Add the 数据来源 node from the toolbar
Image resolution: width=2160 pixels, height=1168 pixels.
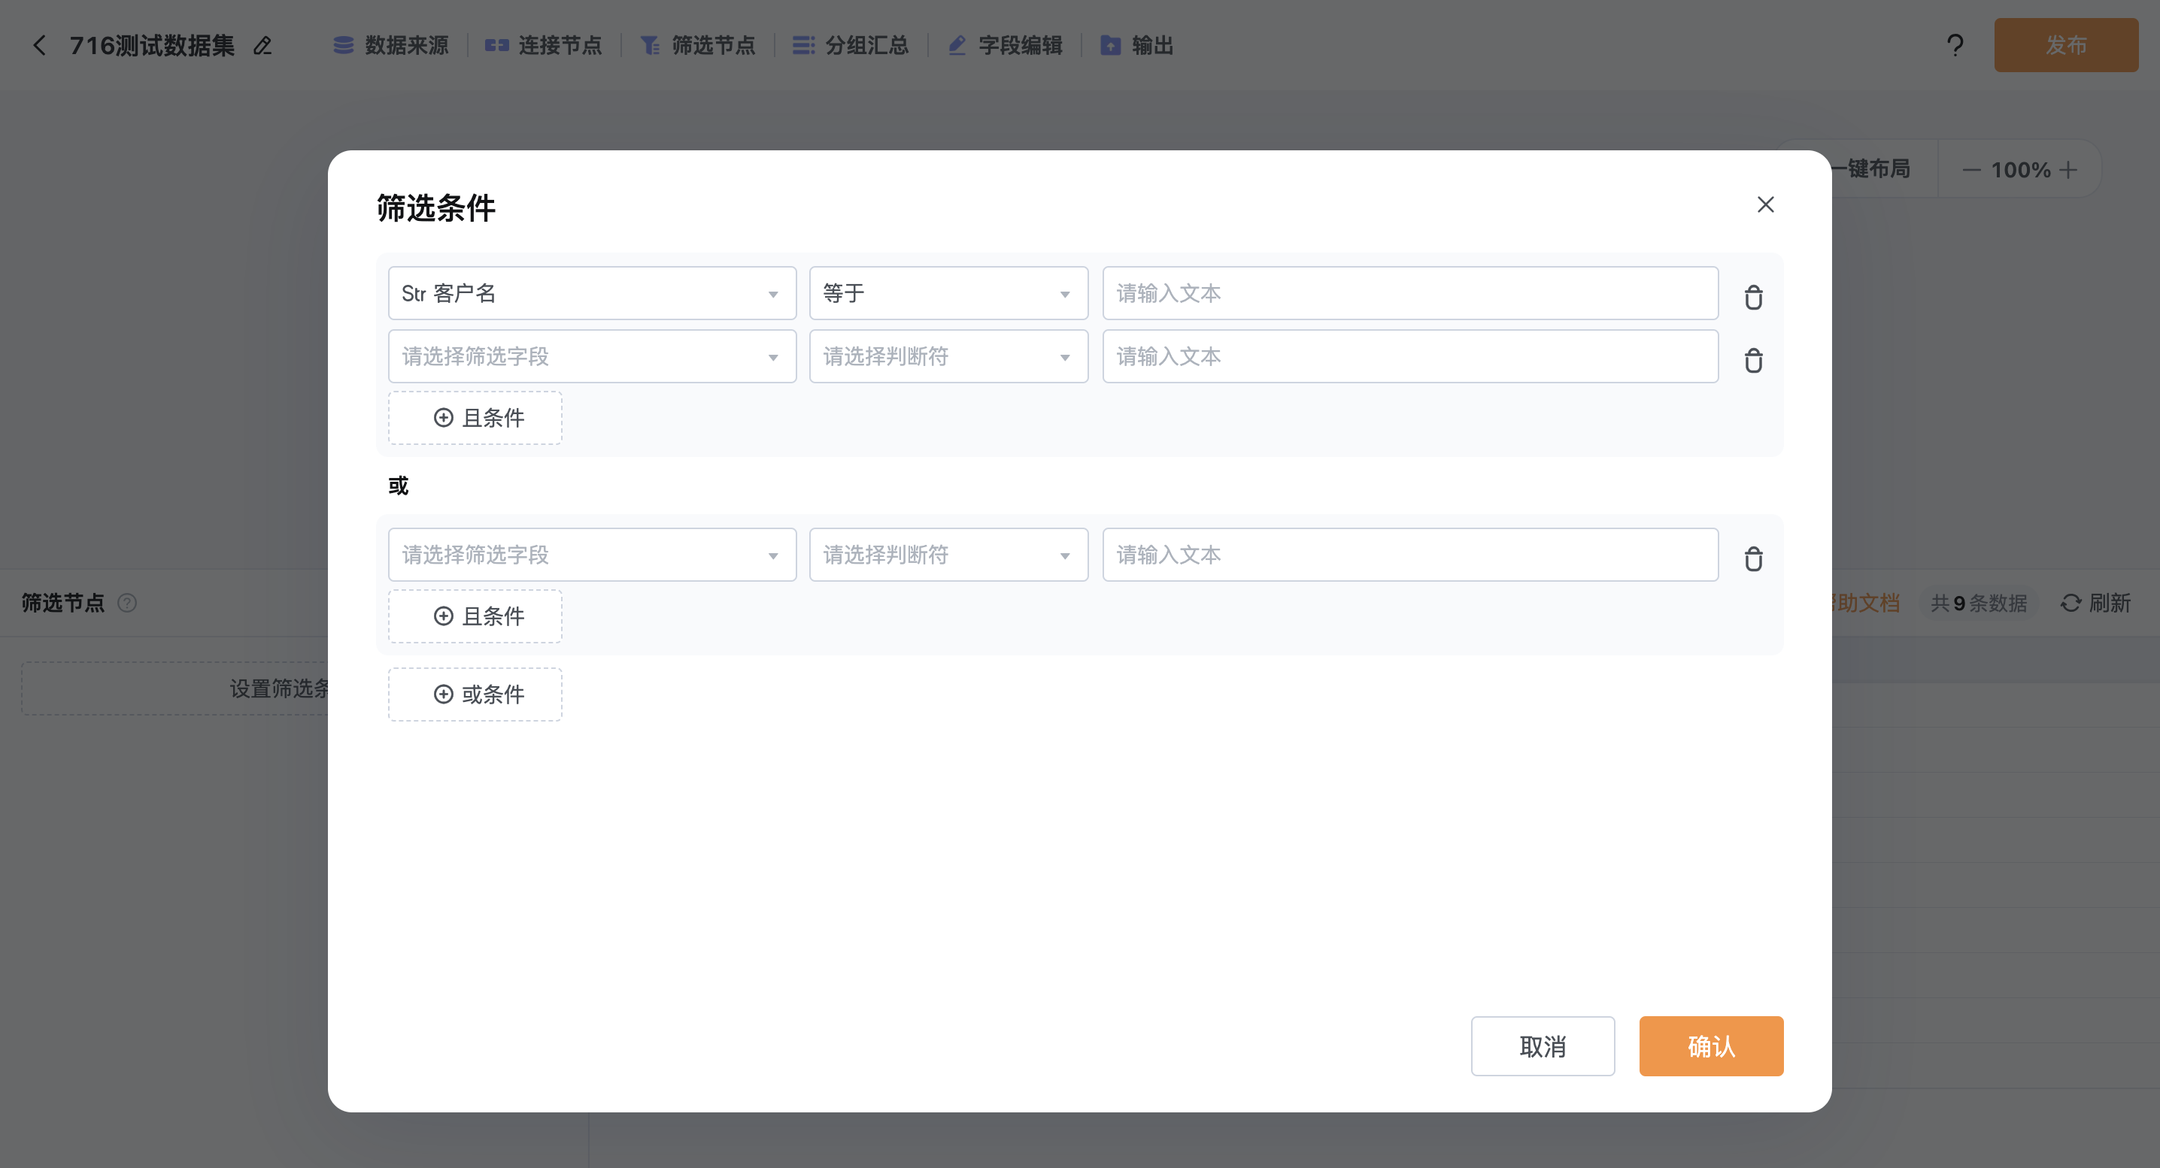pyautogui.click(x=391, y=45)
